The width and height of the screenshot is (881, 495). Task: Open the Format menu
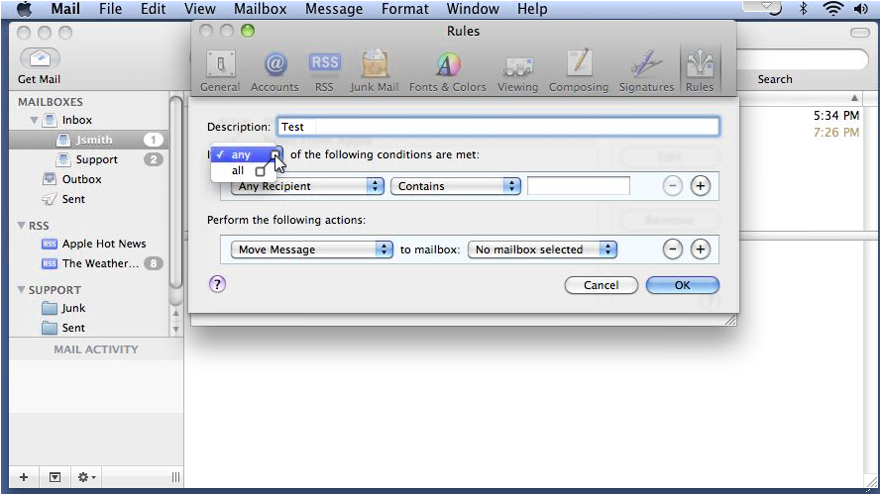click(x=404, y=9)
